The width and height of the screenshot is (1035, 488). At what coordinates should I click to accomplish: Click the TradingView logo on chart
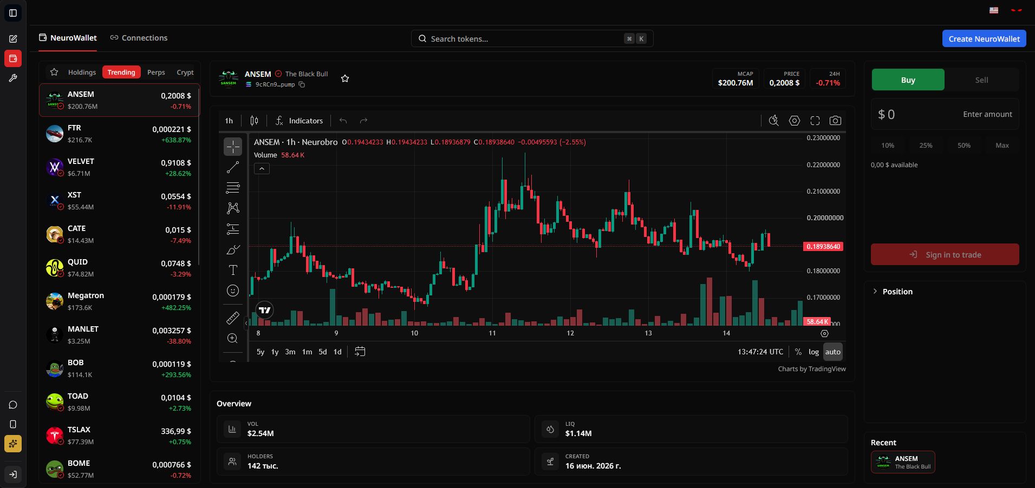pos(265,310)
